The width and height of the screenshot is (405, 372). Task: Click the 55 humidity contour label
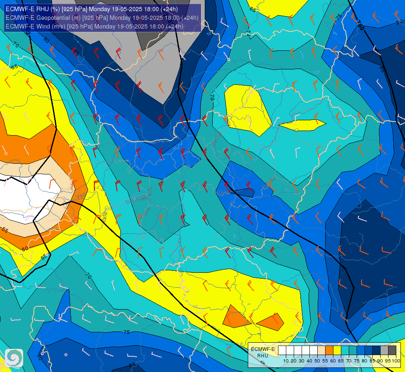pos(5,229)
